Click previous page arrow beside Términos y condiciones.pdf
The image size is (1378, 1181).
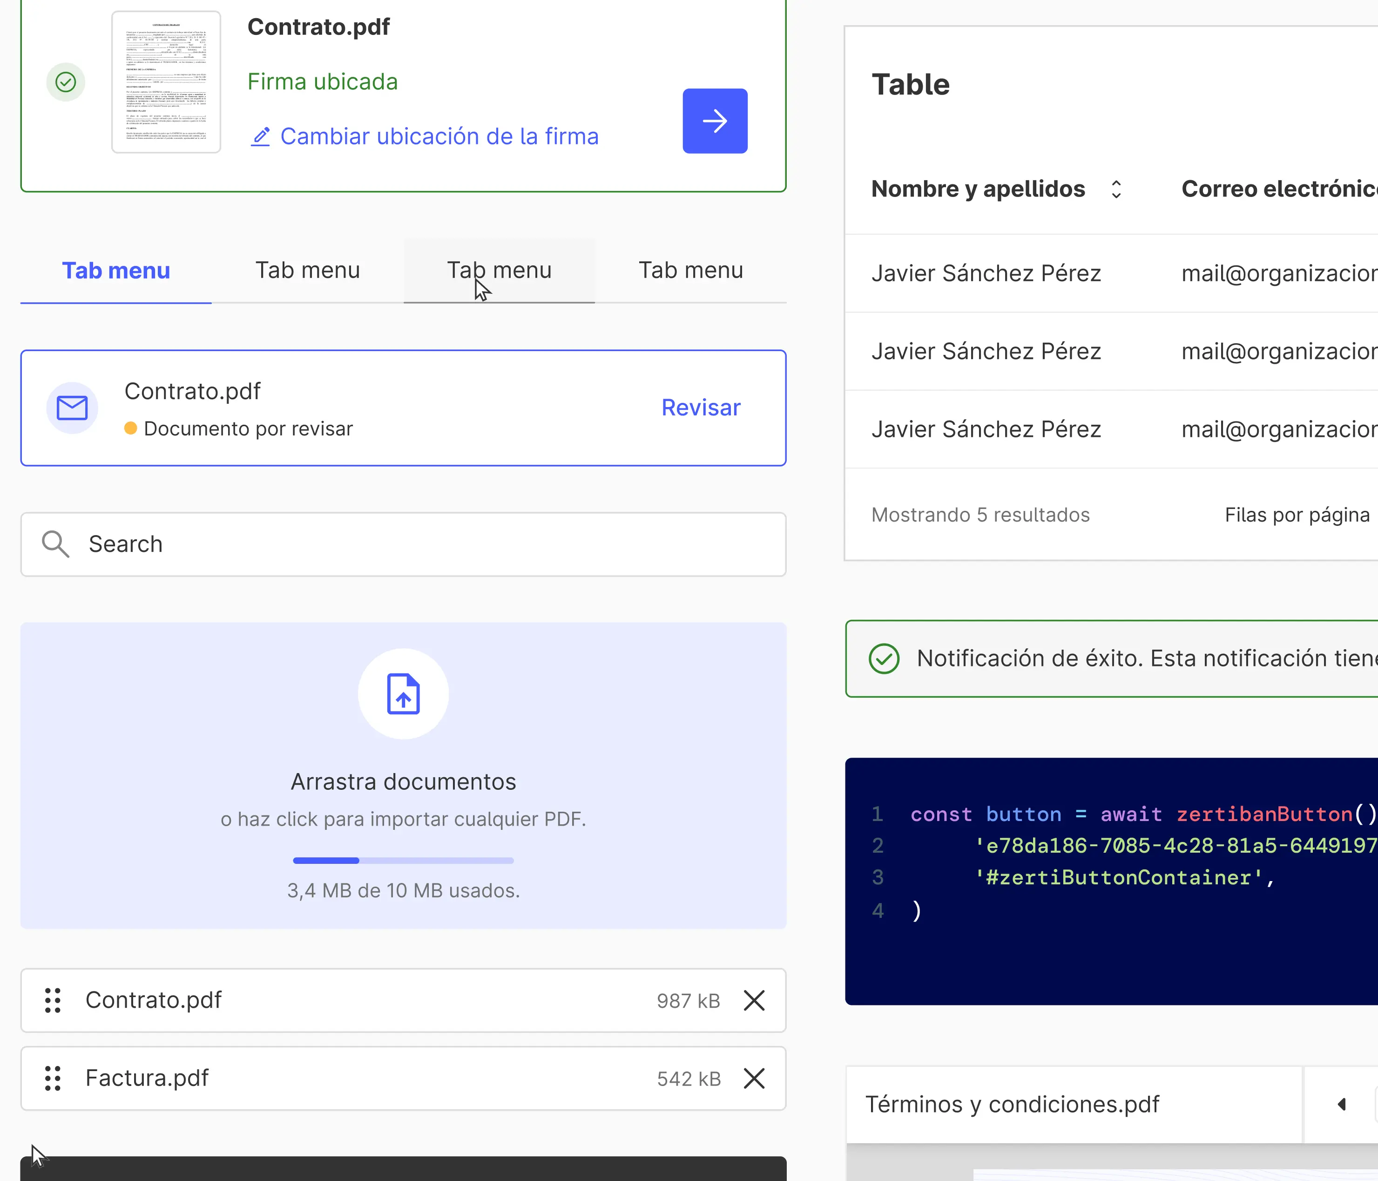(1341, 1105)
